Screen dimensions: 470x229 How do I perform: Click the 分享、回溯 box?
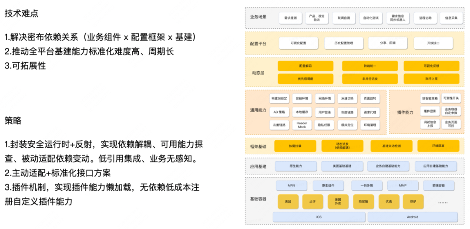pos(388,43)
